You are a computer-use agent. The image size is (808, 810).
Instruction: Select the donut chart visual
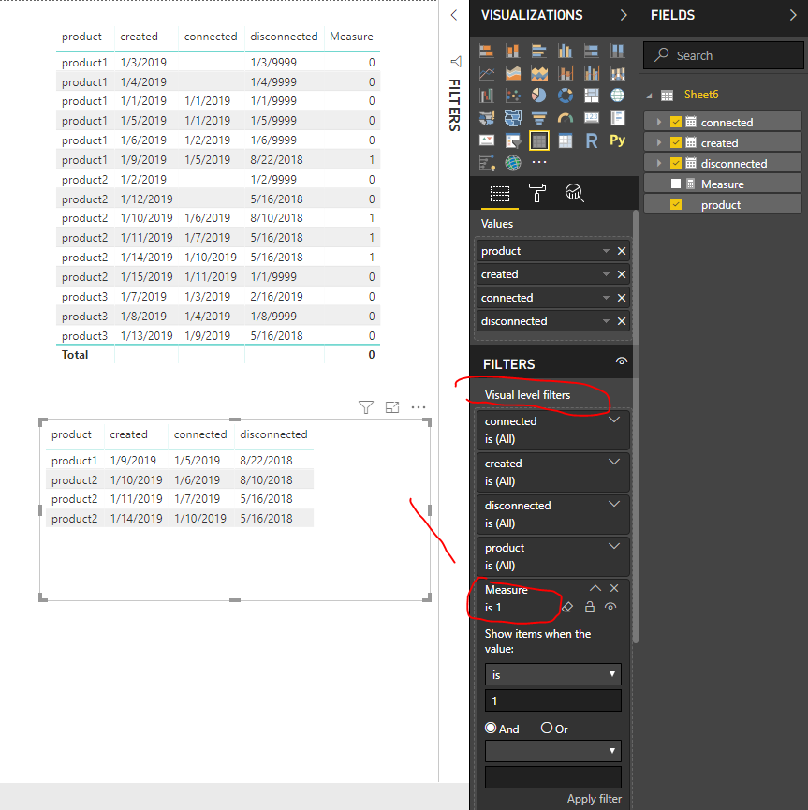[x=566, y=96]
